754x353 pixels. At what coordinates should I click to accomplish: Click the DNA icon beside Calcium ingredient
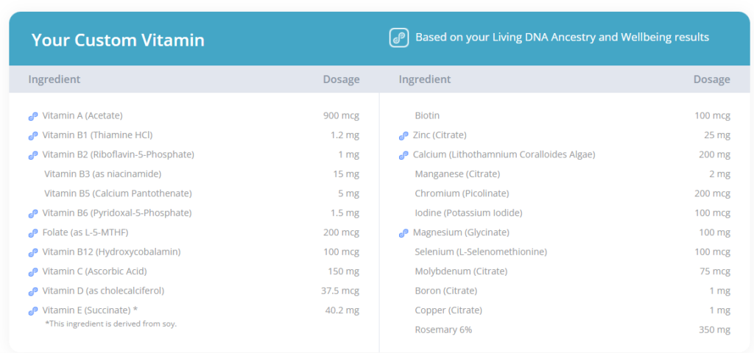point(404,155)
